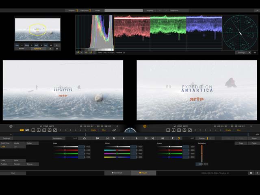
Task: Switch to the Setup tab
Action: (32, 143)
